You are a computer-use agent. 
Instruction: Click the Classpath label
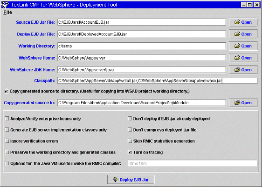click(x=44, y=81)
